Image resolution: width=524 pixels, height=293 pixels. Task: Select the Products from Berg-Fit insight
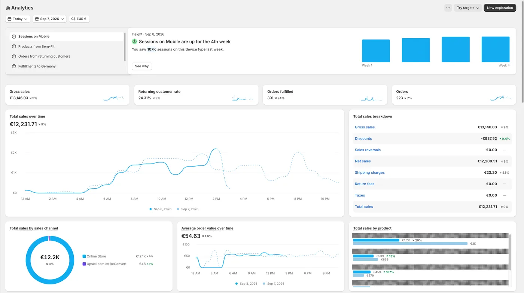click(67, 46)
